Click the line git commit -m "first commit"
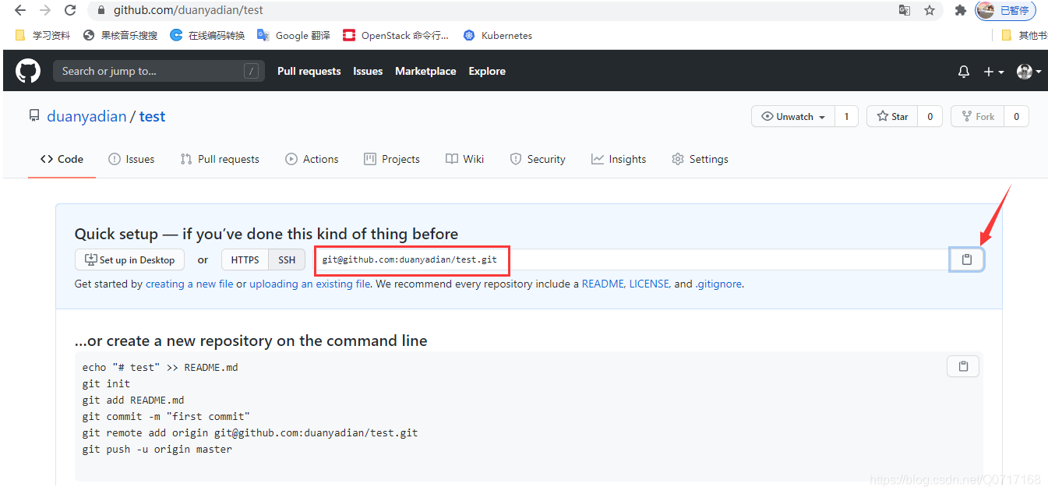 (166, 416)
